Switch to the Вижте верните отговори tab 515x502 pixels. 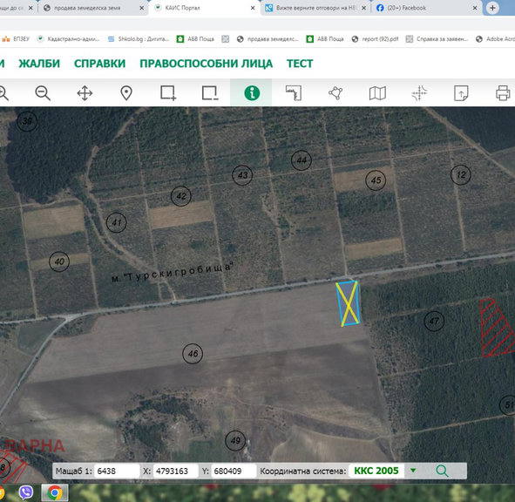pos(315,8)
